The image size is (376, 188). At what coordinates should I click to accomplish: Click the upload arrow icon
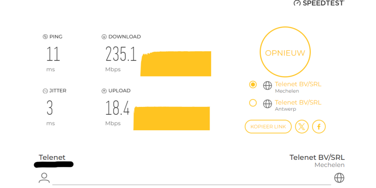click(x=104, y=91)
